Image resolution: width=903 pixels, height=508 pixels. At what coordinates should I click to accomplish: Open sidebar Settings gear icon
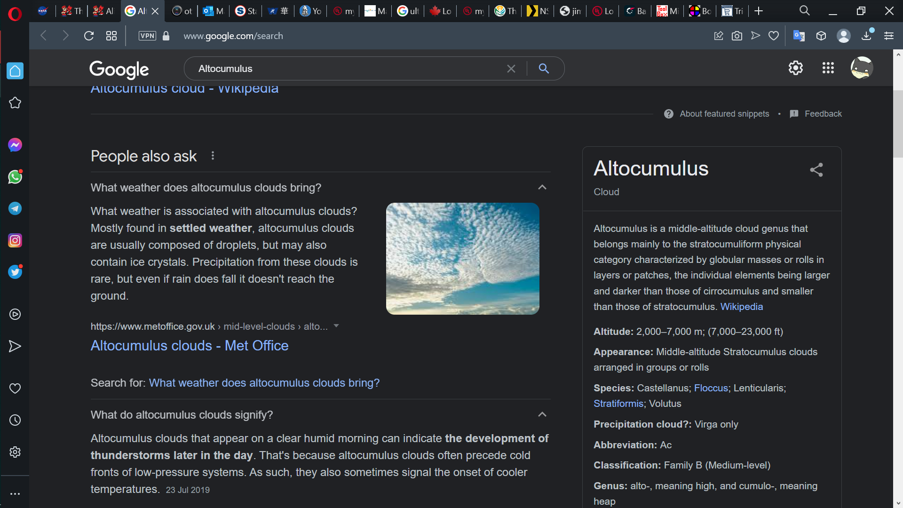click(15, 452)
